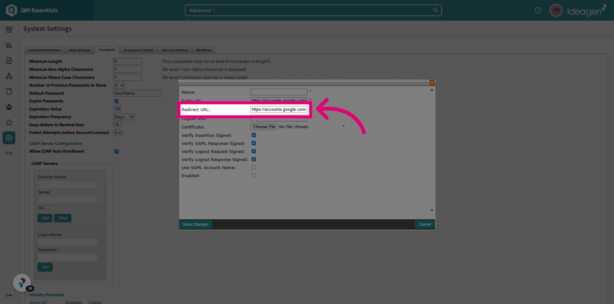Click dialog scrollbar down arrow
Viewport: 614px width, 304px height.
point(432,210)
